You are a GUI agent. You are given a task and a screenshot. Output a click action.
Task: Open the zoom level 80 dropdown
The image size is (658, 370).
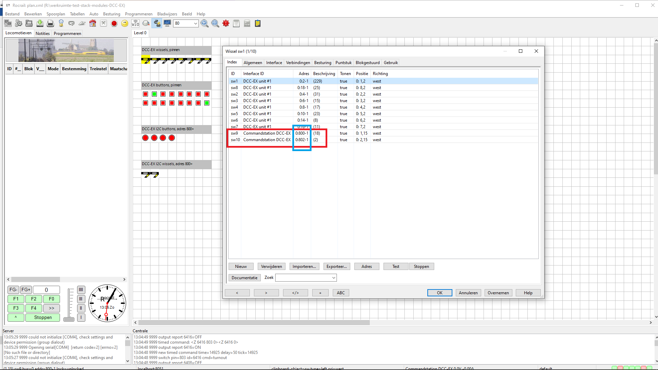click(195, 23)
